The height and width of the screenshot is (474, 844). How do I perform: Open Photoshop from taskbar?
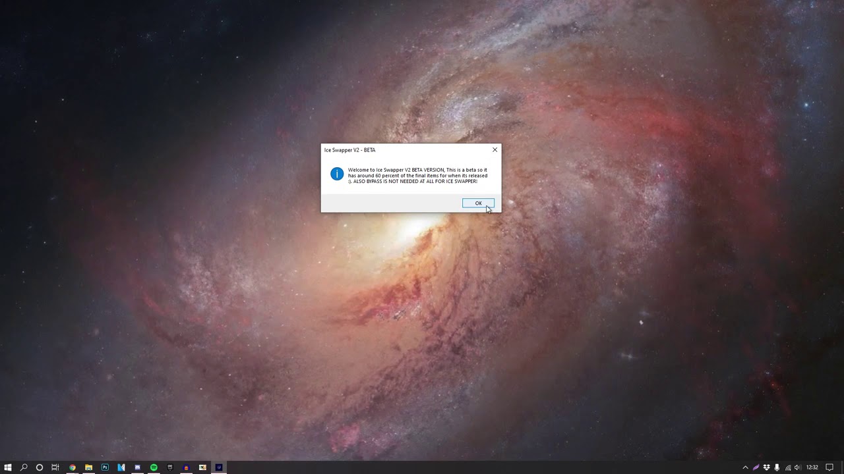[105, 467]
